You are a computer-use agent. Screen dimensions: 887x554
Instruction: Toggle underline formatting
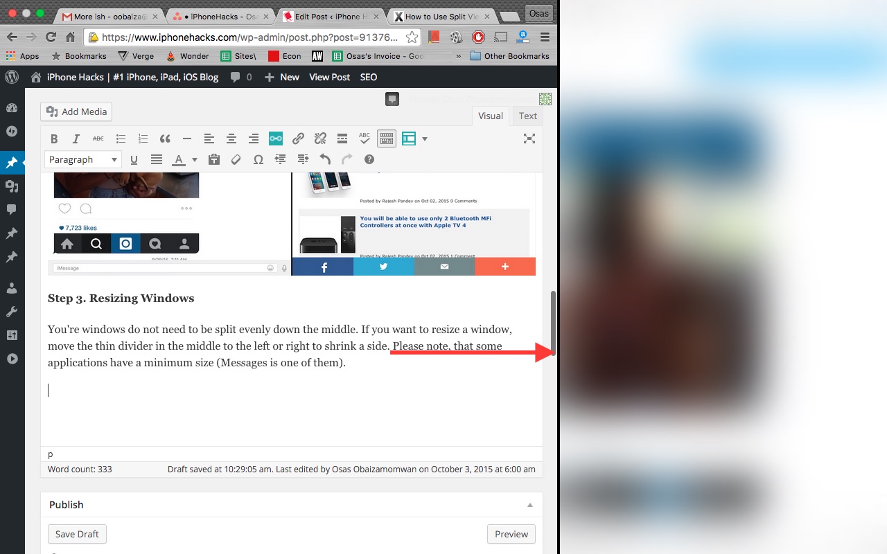coord(134,159)
